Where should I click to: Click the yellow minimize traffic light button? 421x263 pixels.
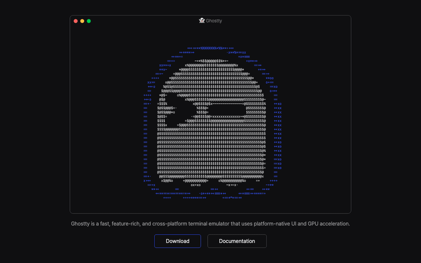point(82,21)
